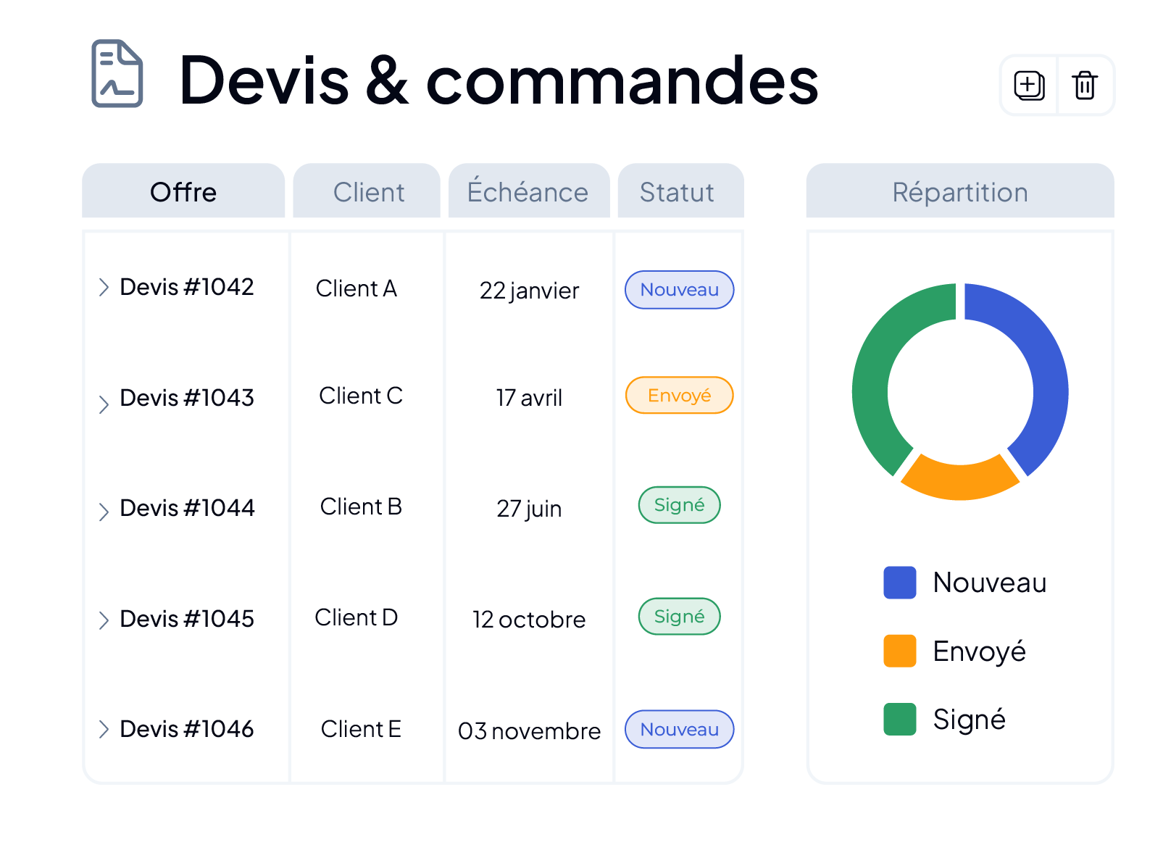Click the Signé badge for Client B
Viewport: 1163px width, 858px height.
point(680,505)
